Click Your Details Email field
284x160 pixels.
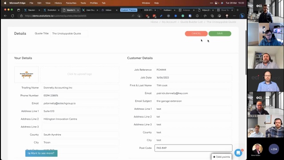tap(80, 103)
